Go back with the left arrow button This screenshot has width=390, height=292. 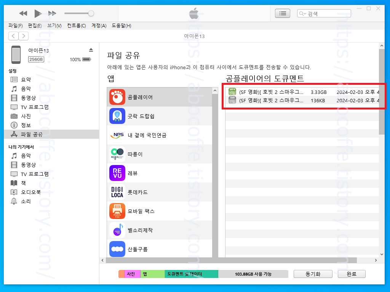13,36
